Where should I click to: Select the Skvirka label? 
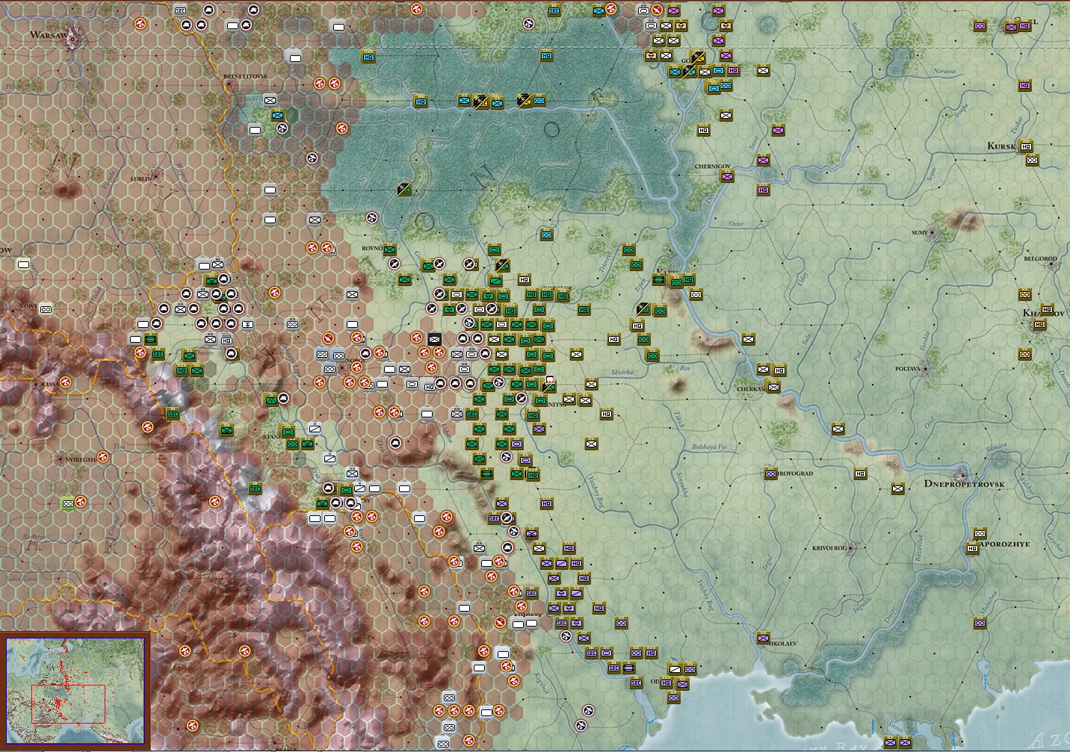[622, 372]
